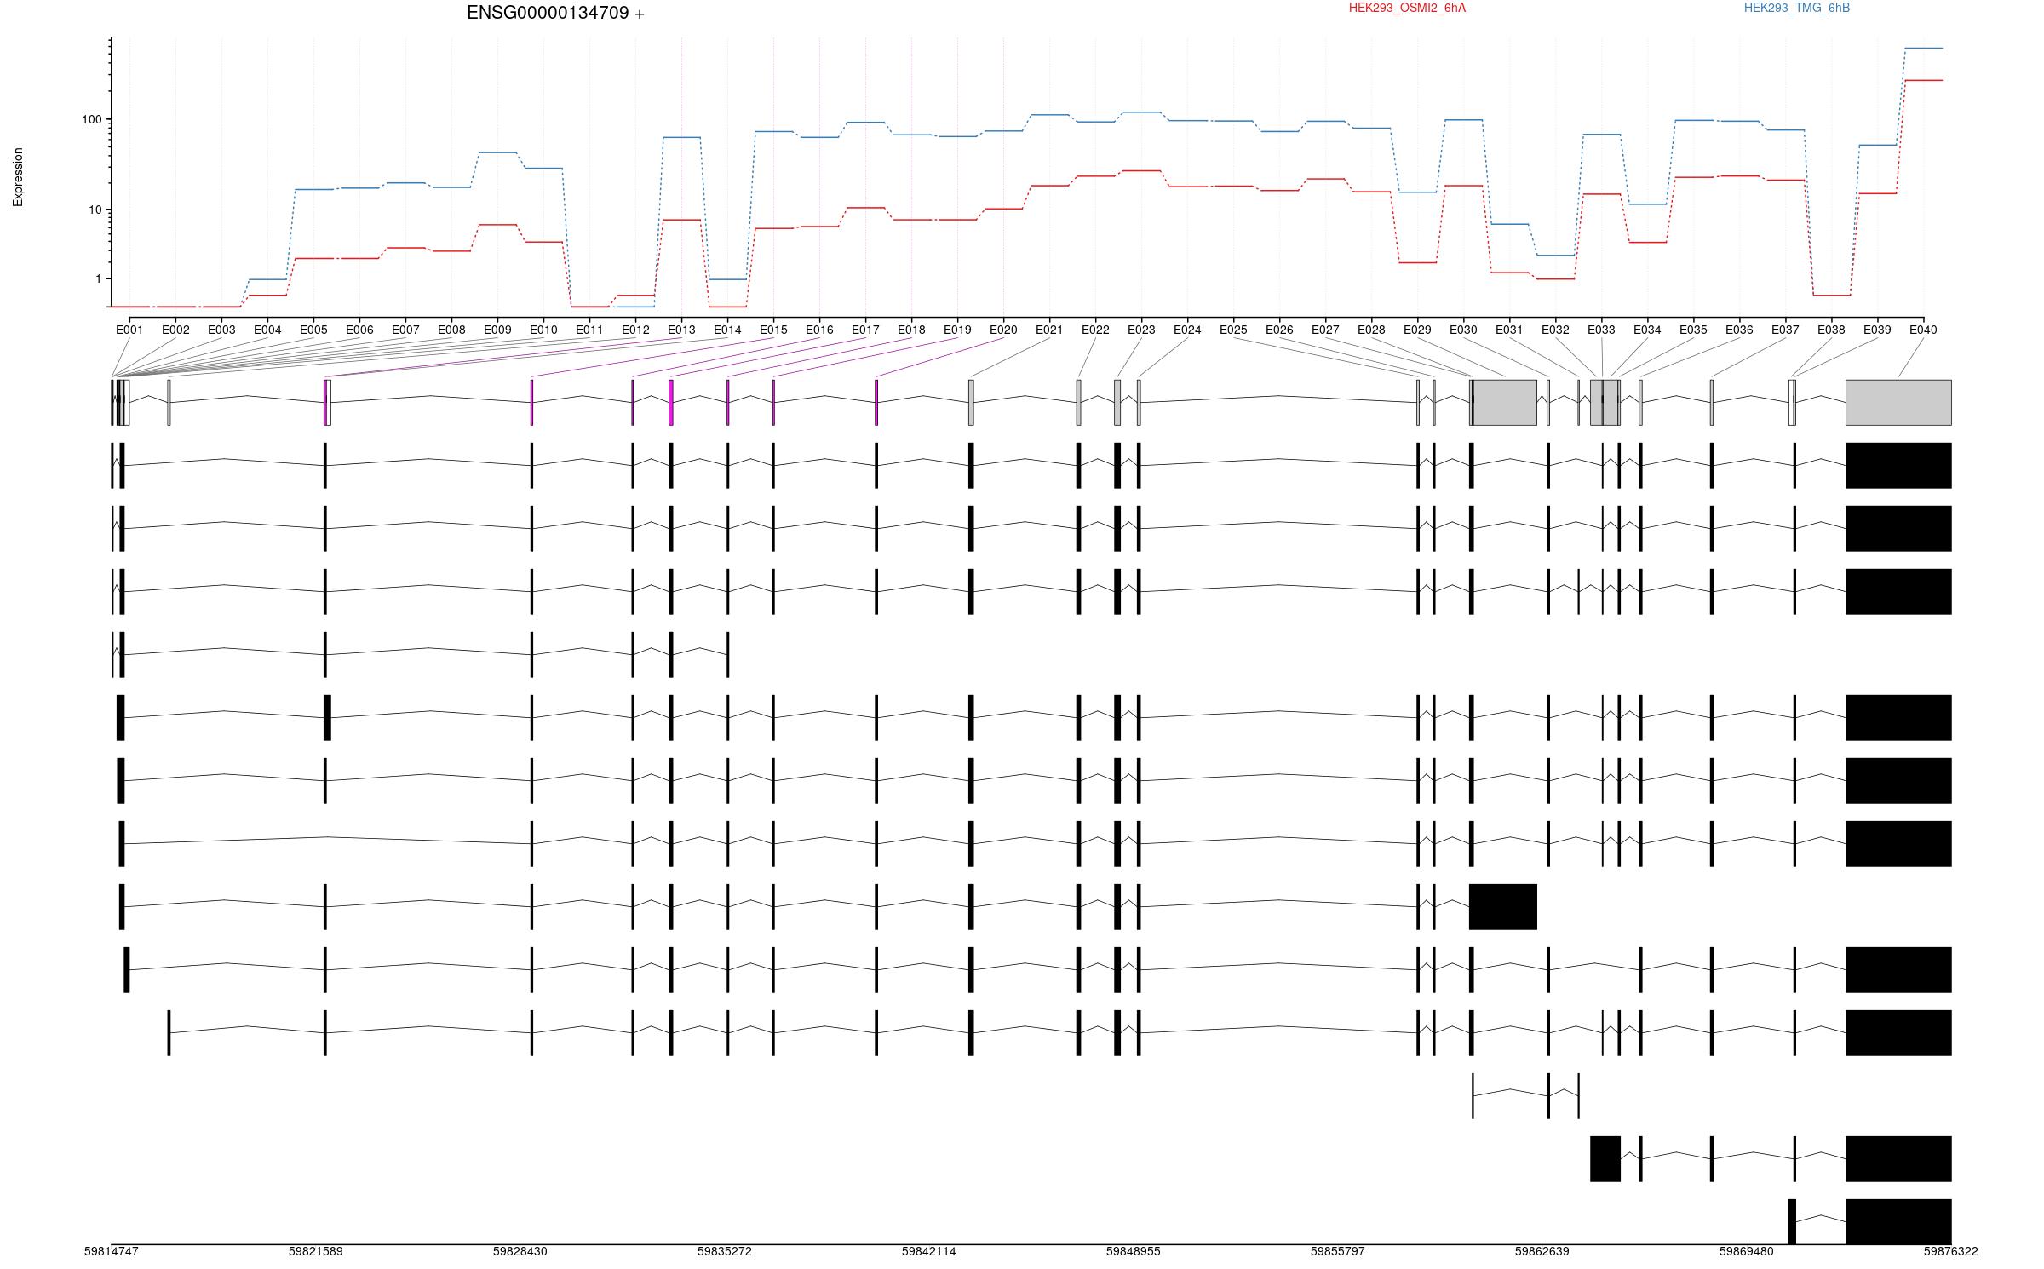Click exon label E013
The height and width of the screenshot is (1269, 2044).
[681, 330]
